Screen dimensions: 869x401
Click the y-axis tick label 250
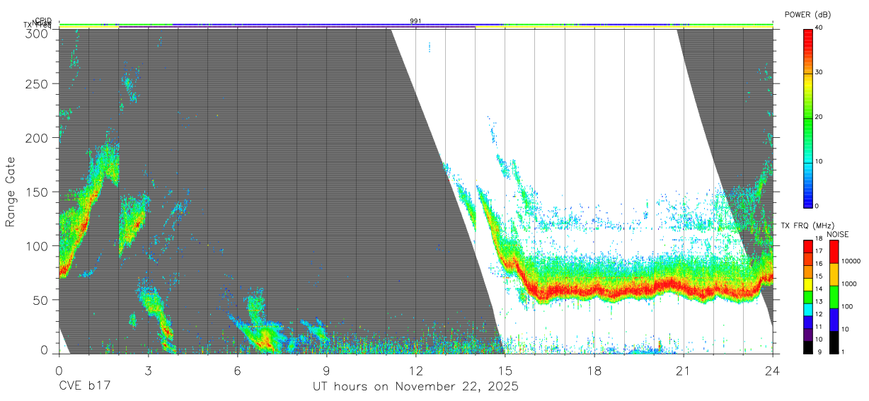click(38, 84)
